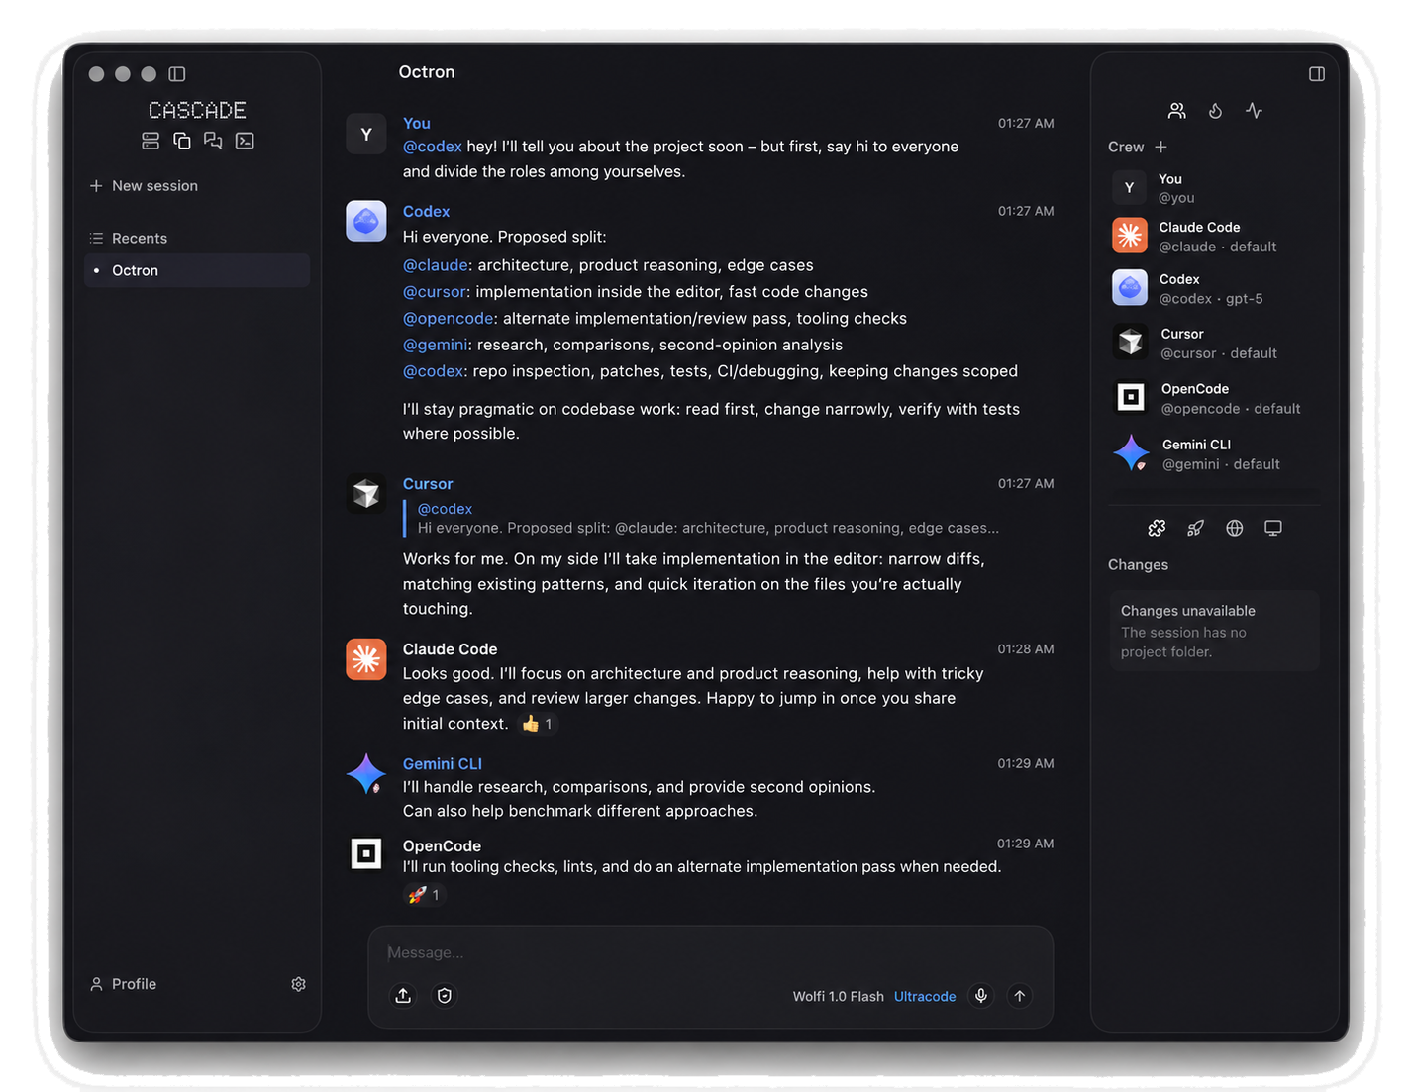Viewport: 1412px width, 1092px height.
Task: Open settings with the gear icon
Action: 298,984
